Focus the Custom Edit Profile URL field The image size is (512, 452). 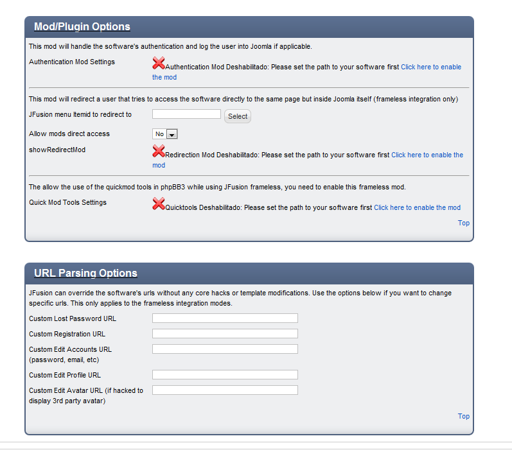[225, 375]
